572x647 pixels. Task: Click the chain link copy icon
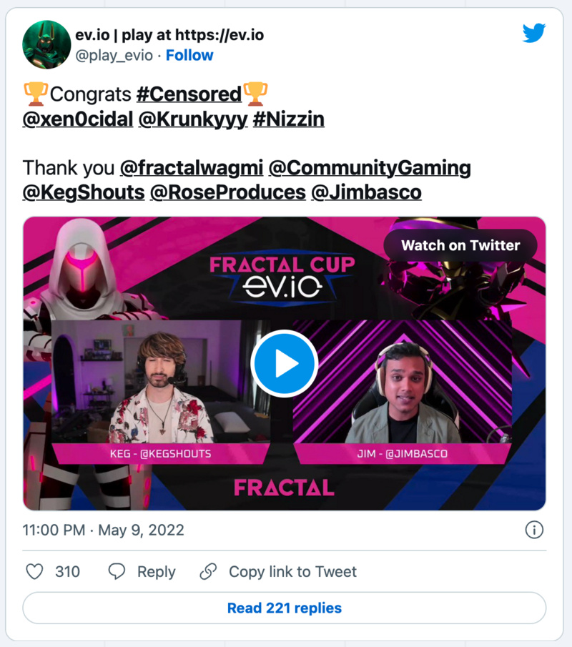(208, 571)
